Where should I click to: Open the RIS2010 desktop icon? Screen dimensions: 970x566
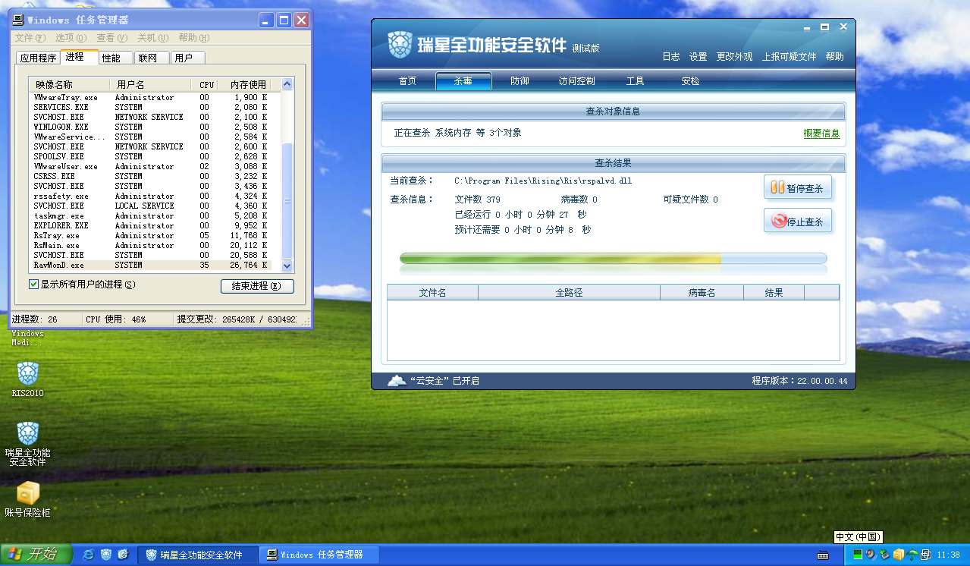tap(28, 379)
